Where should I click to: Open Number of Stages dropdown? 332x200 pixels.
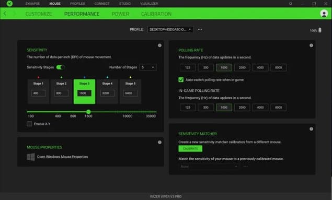click(148, 67)
